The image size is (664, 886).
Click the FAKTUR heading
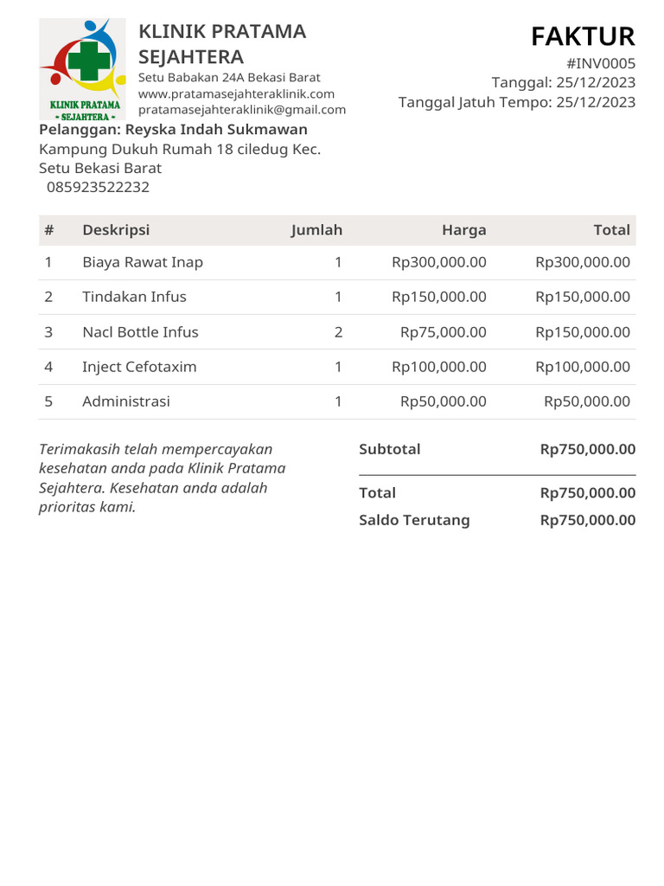click(583, 36)
